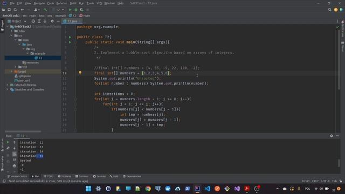The image size is (345, 194).
Task: Open the Refactor menu
Action: [61, 3]
